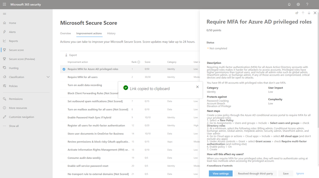Click the Reports chart icon
This screenshot has width=319, height=178.
pyautogui.click(x=4, y=41)
